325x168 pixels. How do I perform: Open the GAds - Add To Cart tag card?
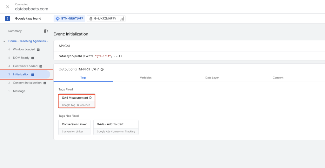pyautogui.click(x=116, y=128)
